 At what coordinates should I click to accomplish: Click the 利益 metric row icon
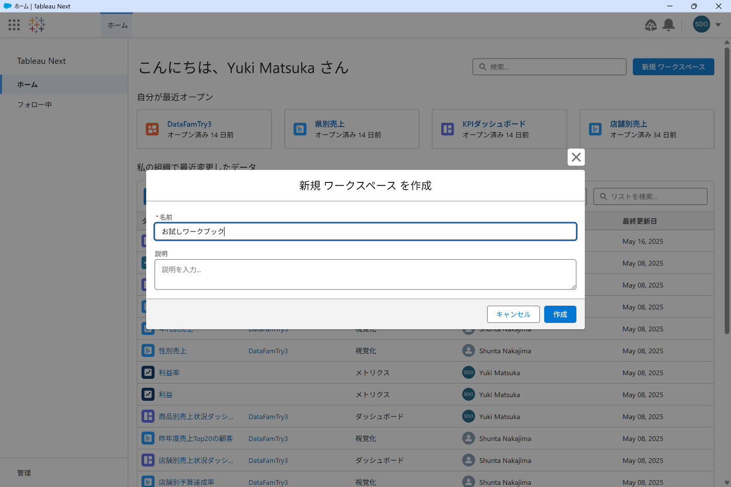coord(148,395)
